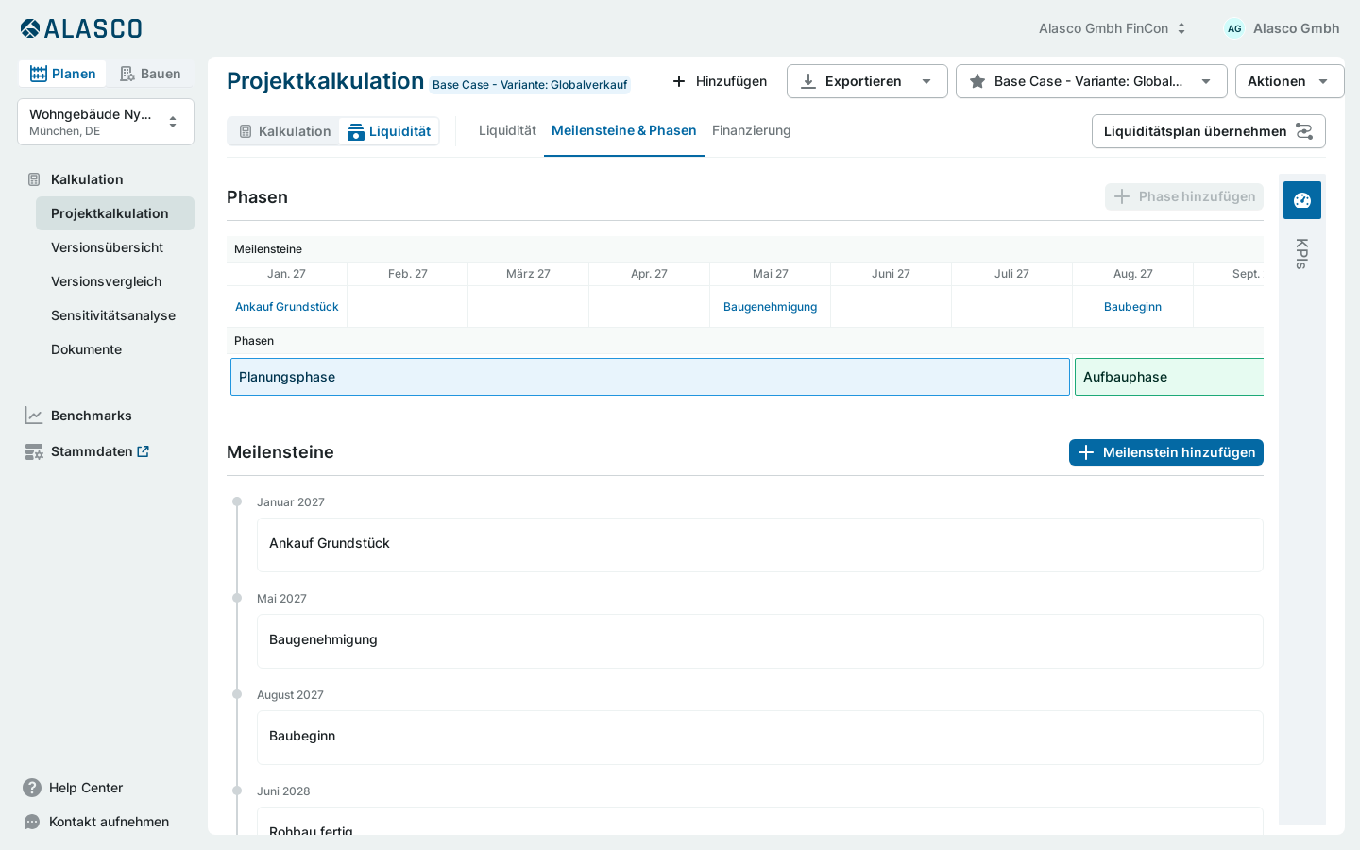This screenshot has width=1360, height=850.
Task: Toggle view to Kalkulation
Action: (x=284, y=131)
